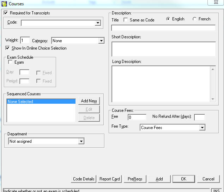Uncheck Required for Transcripts checkbox
The height and width of the screenshot is (192, 224).
(x=6, y=13)
